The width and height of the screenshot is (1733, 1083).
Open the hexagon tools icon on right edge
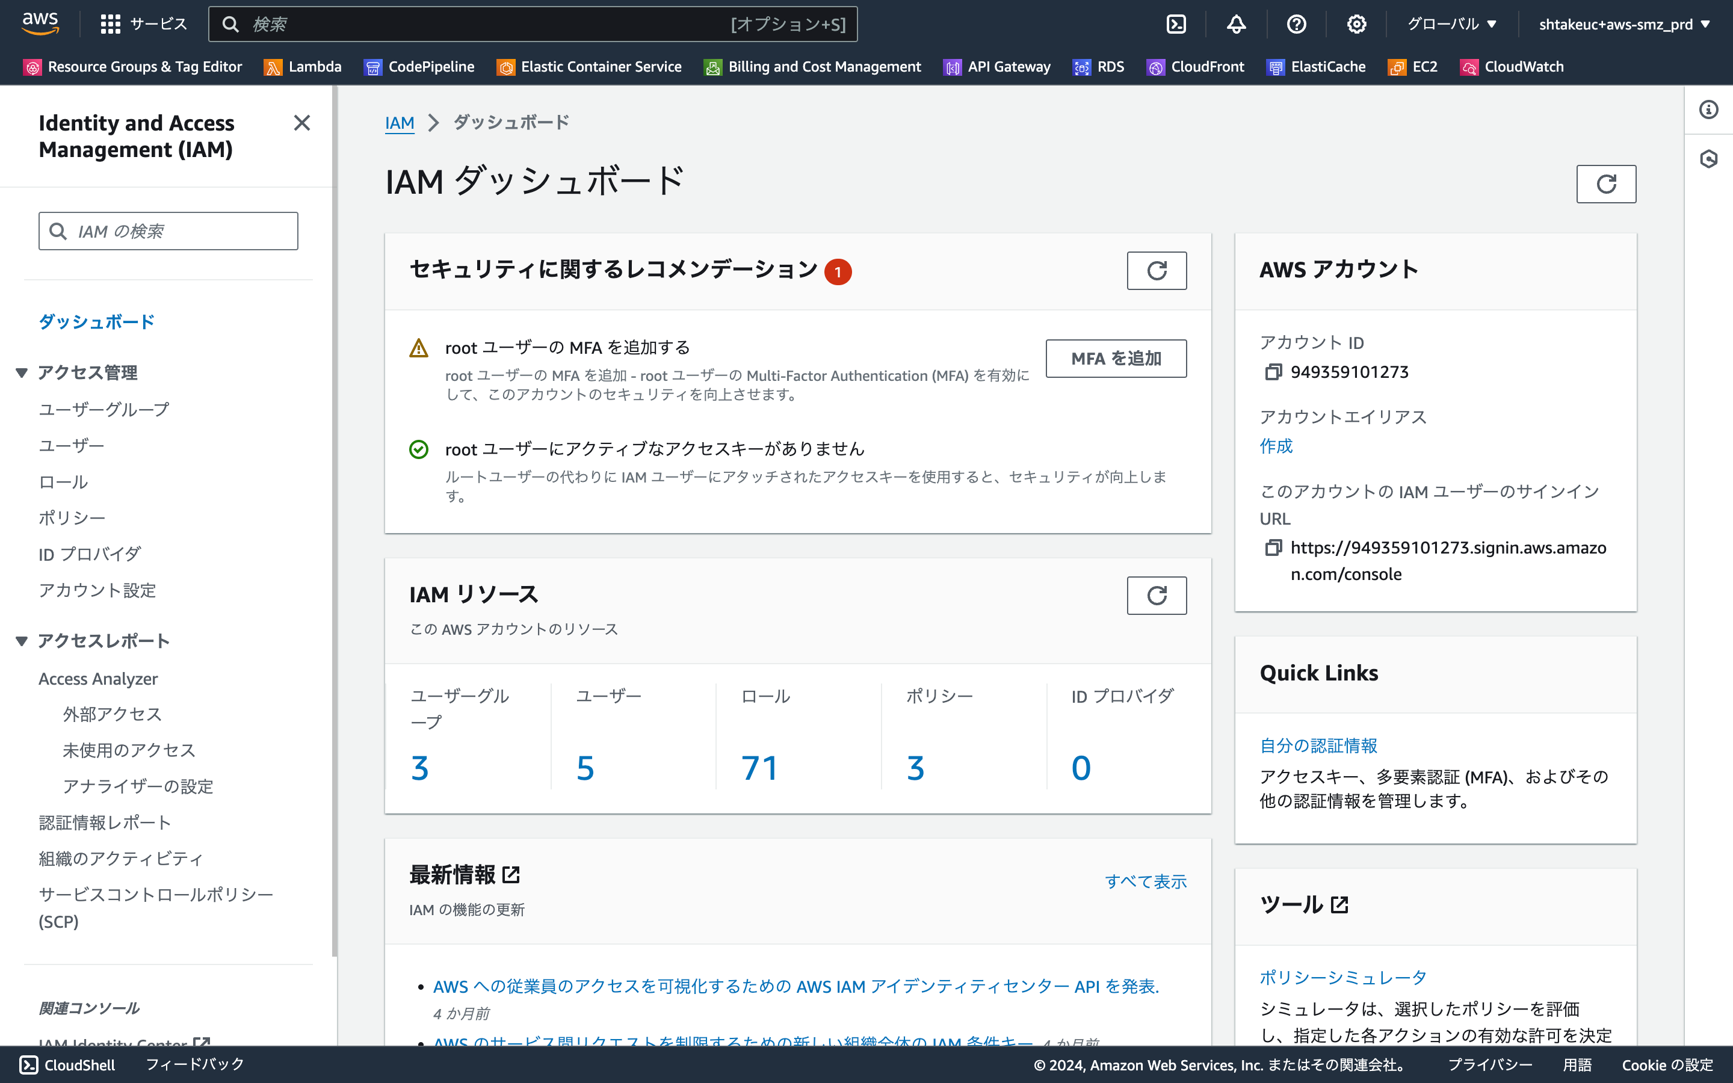coord(1709,158)
